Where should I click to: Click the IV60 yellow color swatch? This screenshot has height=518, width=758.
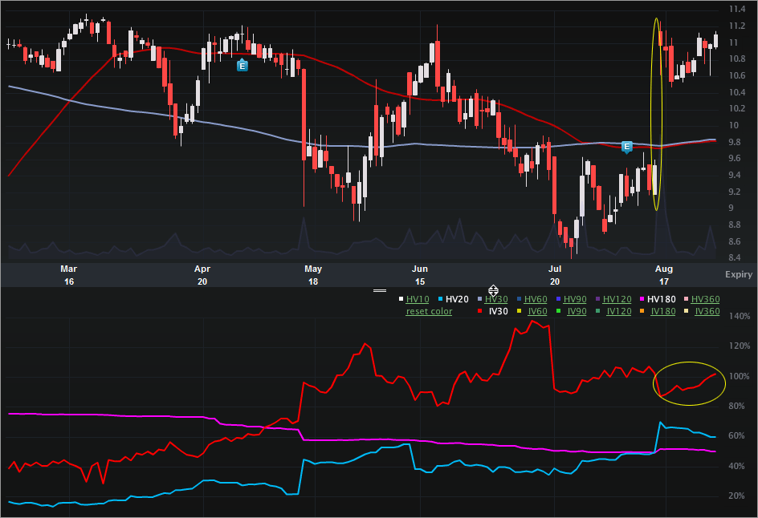pyautogui.click(x=520, y=311)
